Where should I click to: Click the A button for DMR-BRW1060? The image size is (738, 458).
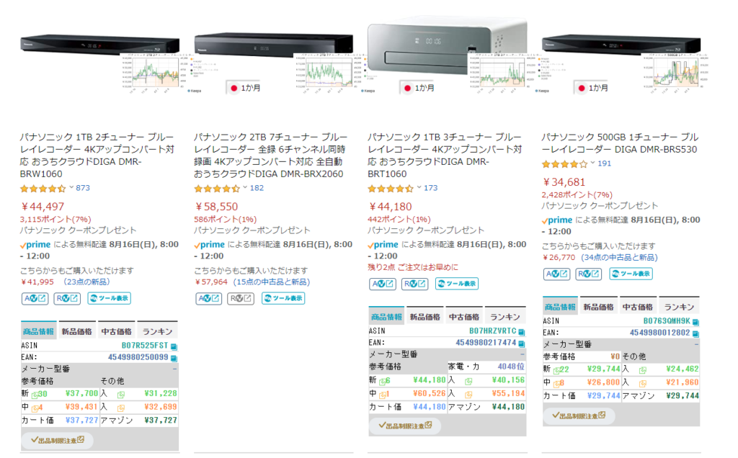tap(35, 298)
